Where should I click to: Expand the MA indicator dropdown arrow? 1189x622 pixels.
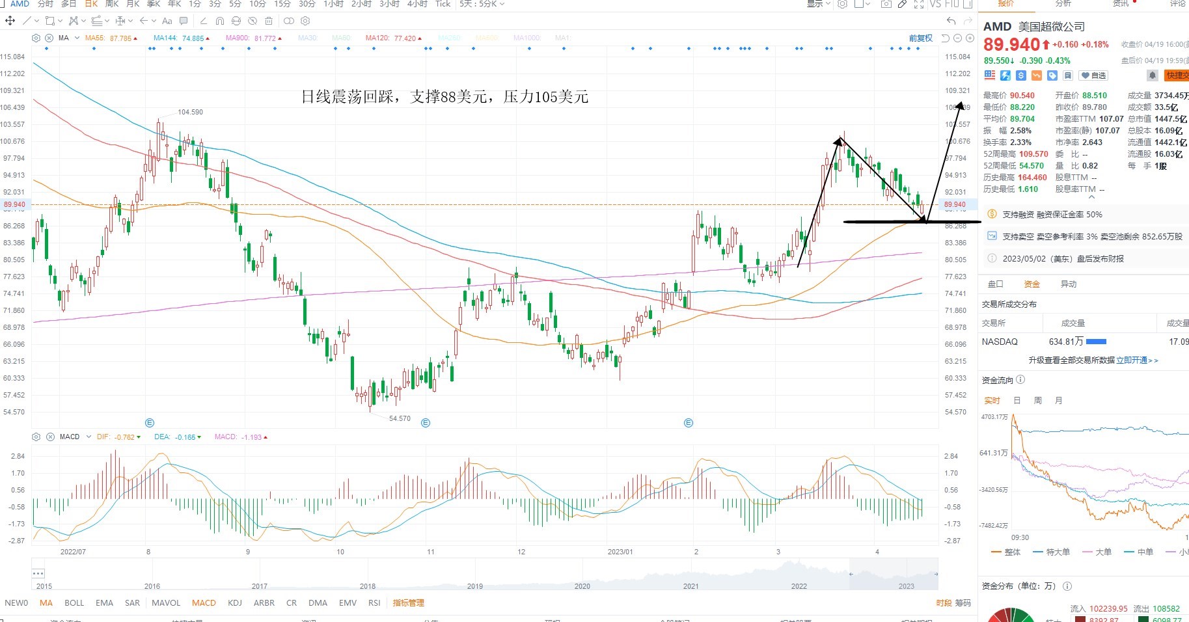coord(77,38)
